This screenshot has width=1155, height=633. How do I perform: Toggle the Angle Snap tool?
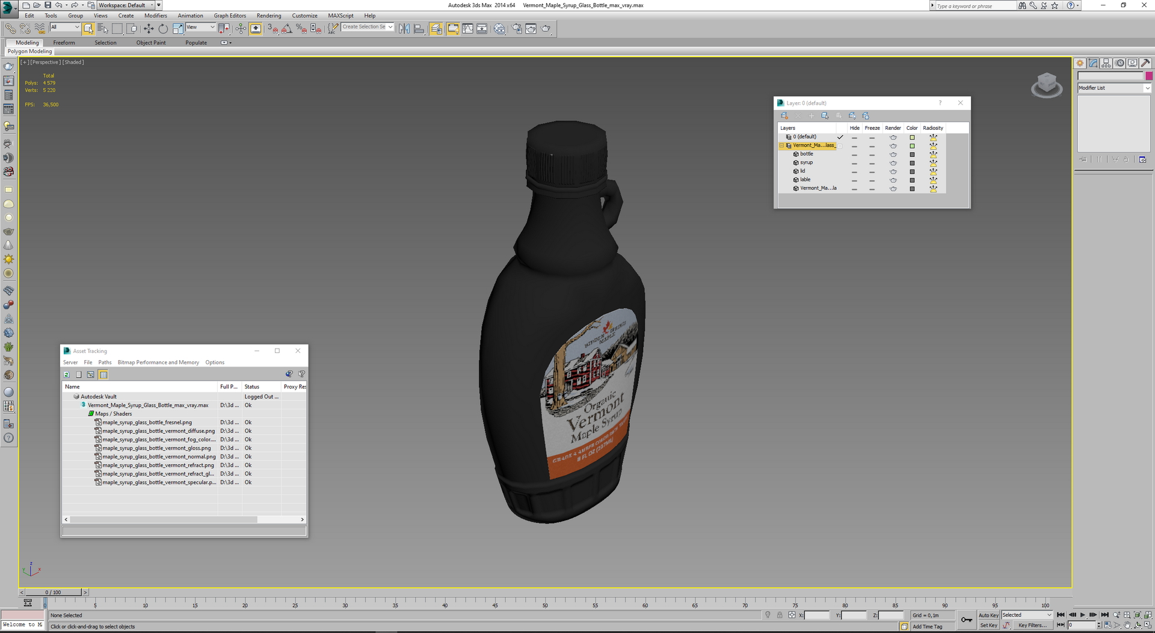pyautogui.click(x=287, y=28)
